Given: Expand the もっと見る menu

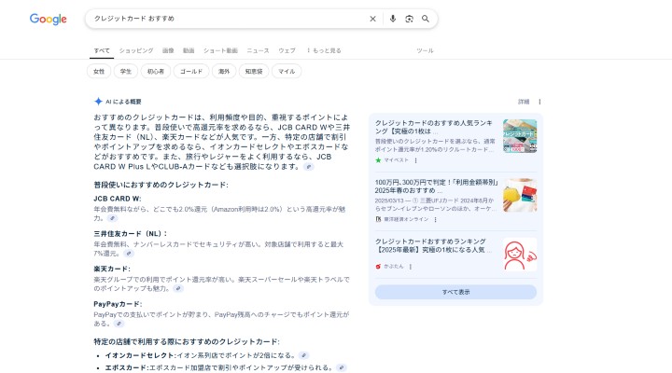Looking at the screenshot, I should (x=324, y=50).
